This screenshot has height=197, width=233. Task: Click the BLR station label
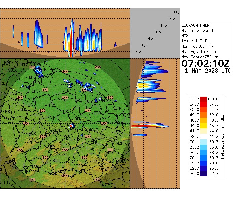pos(105,101)
